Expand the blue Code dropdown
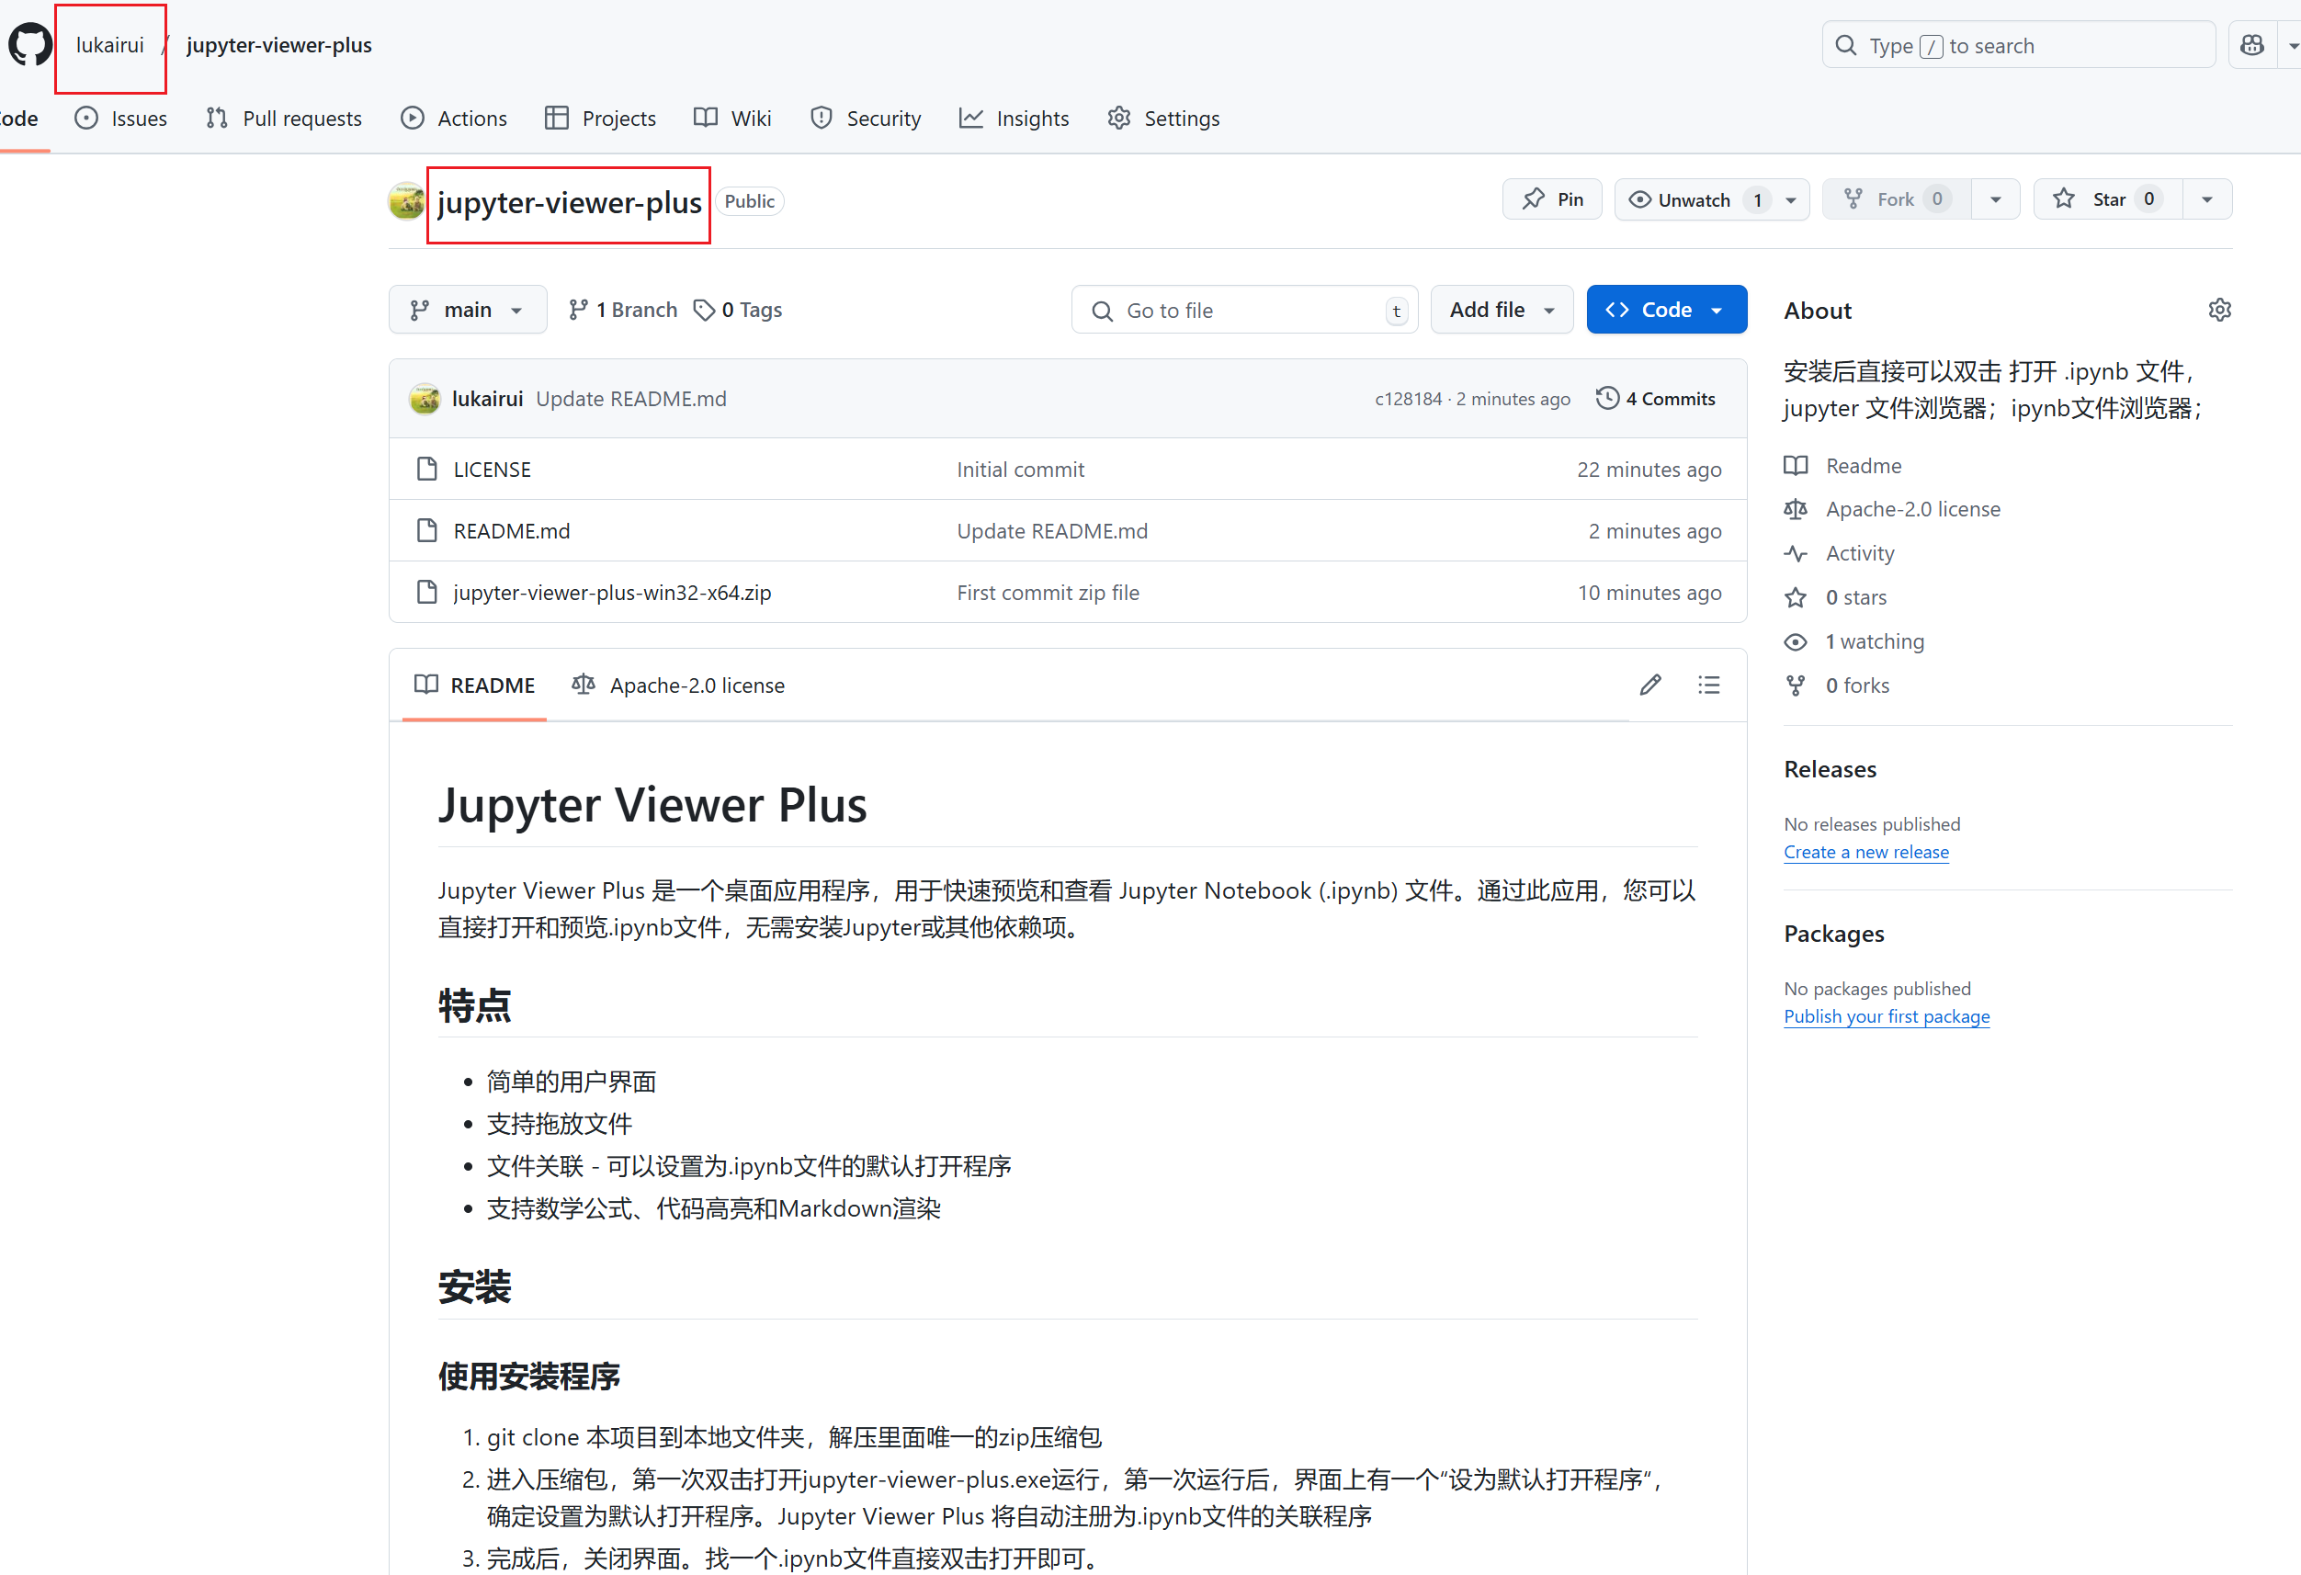The image size is (2301, 1575). click(1665, 310)
